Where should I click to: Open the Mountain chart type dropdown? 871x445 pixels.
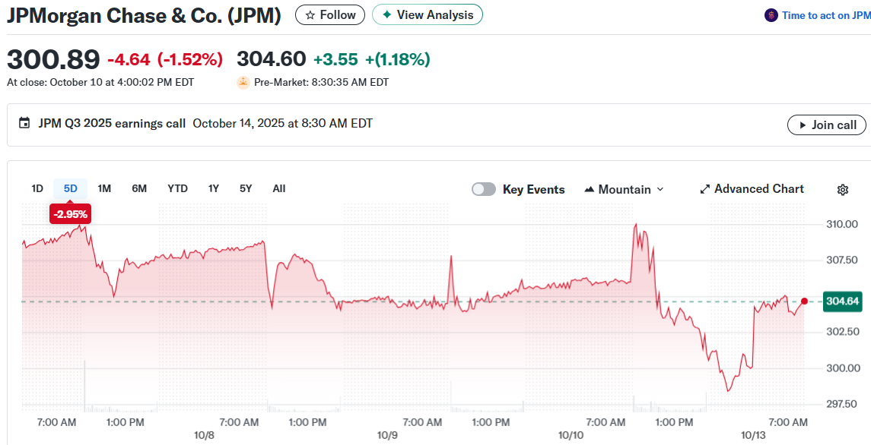[x=624, y=189]
